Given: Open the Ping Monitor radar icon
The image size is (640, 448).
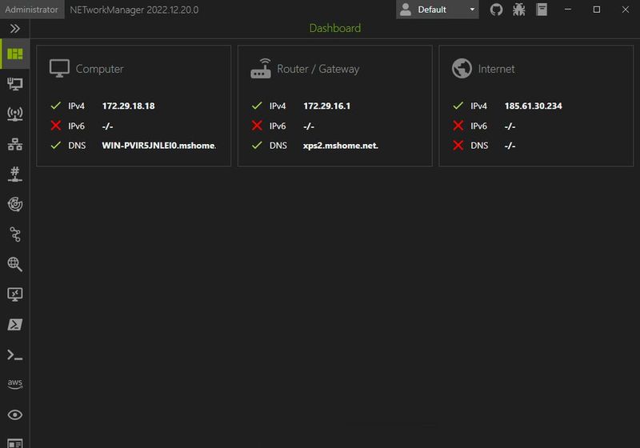Looking at the screenshot, I should pyautogui.click(x=15, y=204).
